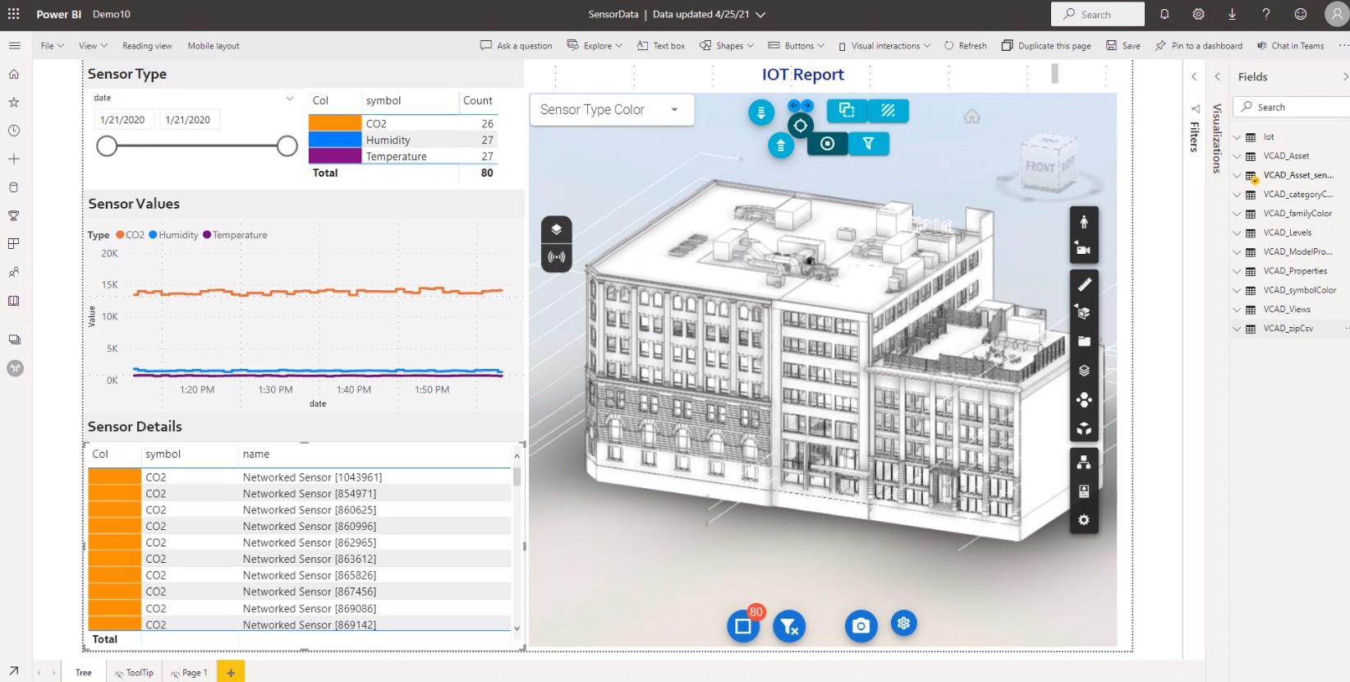Open settings gear in top bar
The image size is (1350, 682).
(1198, 14)
